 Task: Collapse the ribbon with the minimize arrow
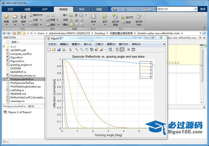[x=204, y=28]
